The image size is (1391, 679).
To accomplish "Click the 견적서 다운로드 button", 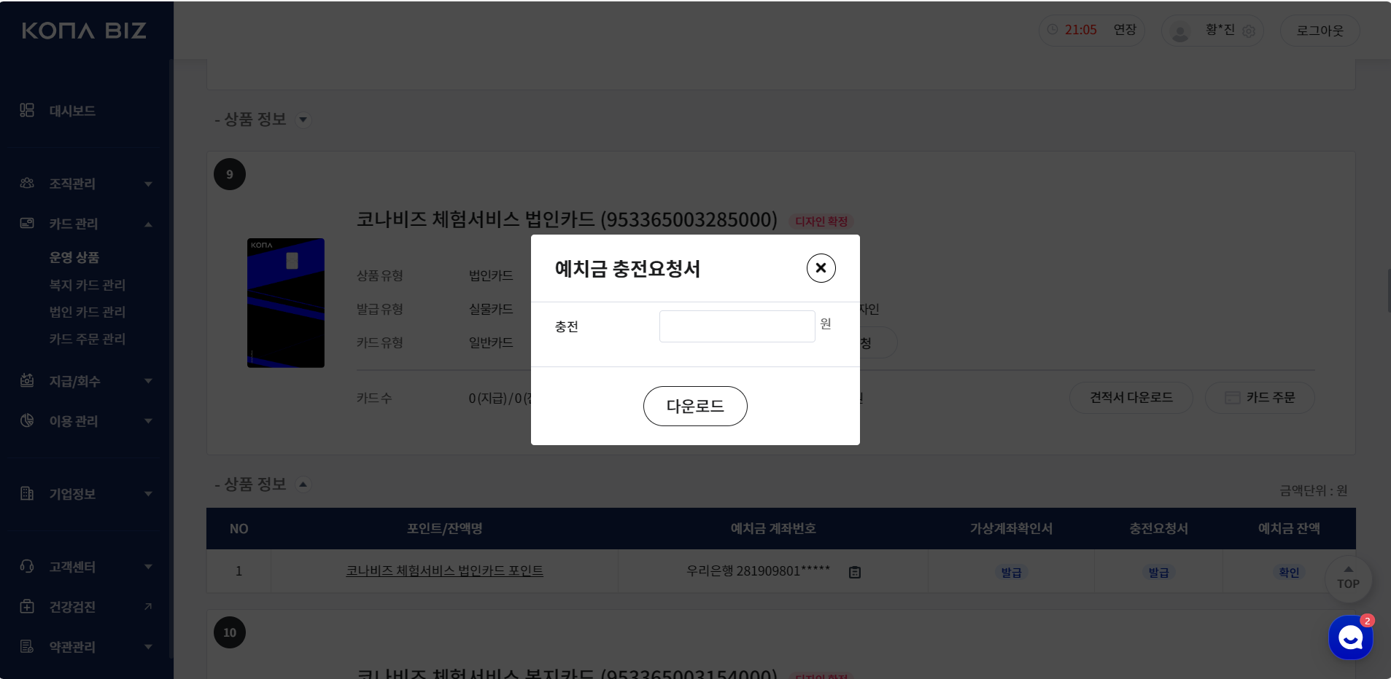I will pos(1131,398).
